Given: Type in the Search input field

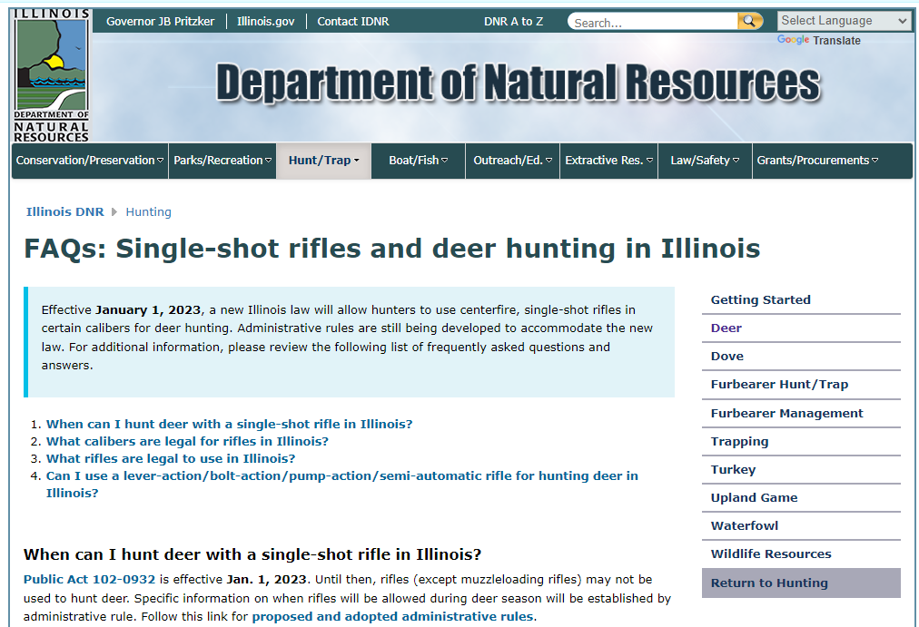Looking at the screenshot, I should pyautogui.click(x=652, y=22).
